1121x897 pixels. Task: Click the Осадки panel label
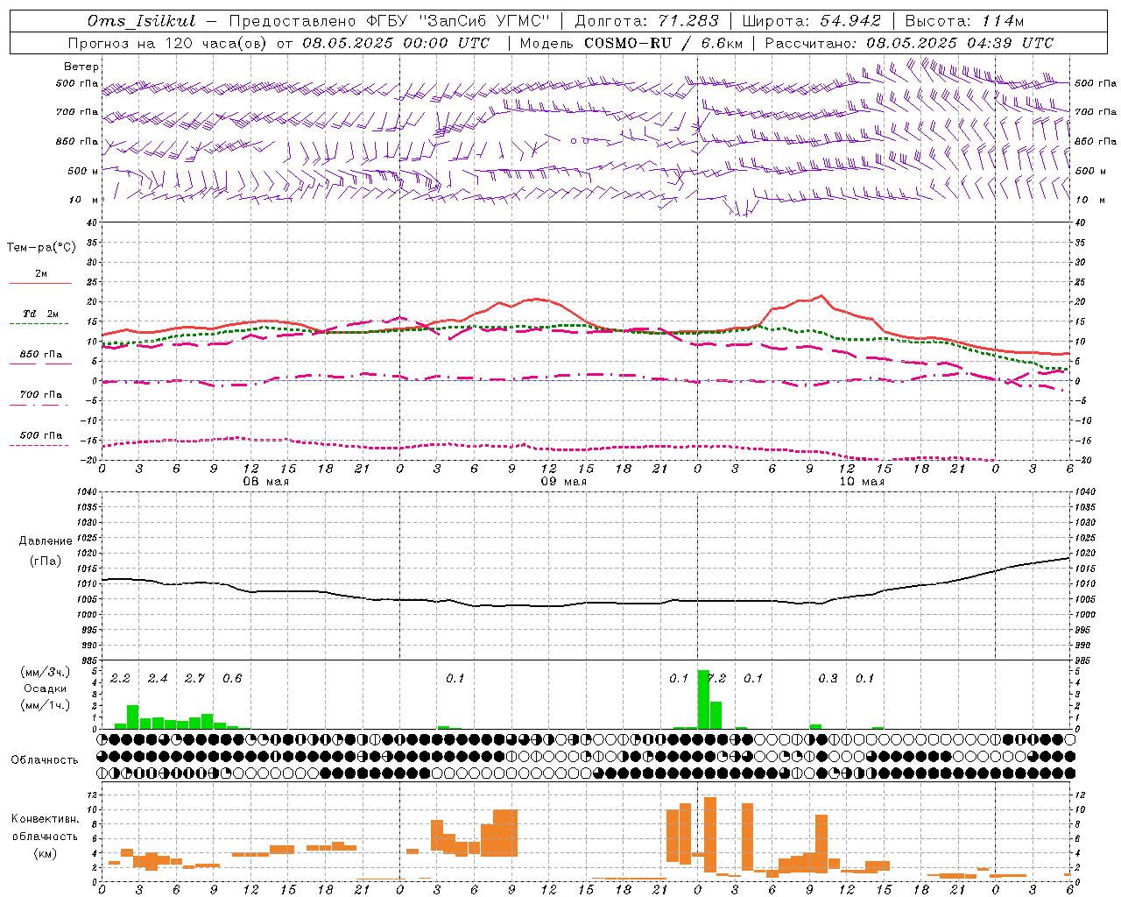(46, 689)
